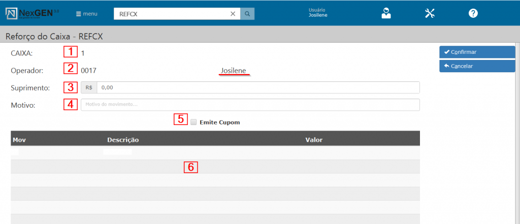The width and height of the screenshot is (520, 224).
Task: Click the Mov column header
Action: tap(19, 139)
